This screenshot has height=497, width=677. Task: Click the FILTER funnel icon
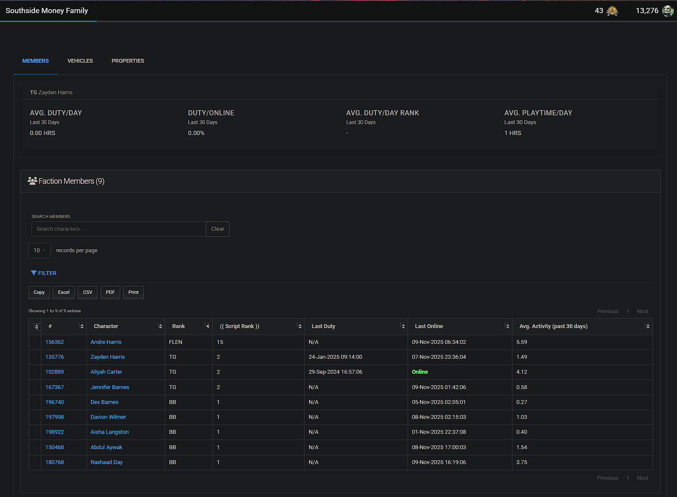coord(33,273)
